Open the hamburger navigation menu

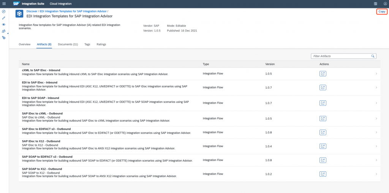click(x=4, y=4)
